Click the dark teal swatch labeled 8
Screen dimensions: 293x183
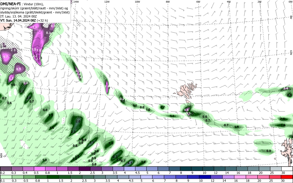tap(186, 169)
